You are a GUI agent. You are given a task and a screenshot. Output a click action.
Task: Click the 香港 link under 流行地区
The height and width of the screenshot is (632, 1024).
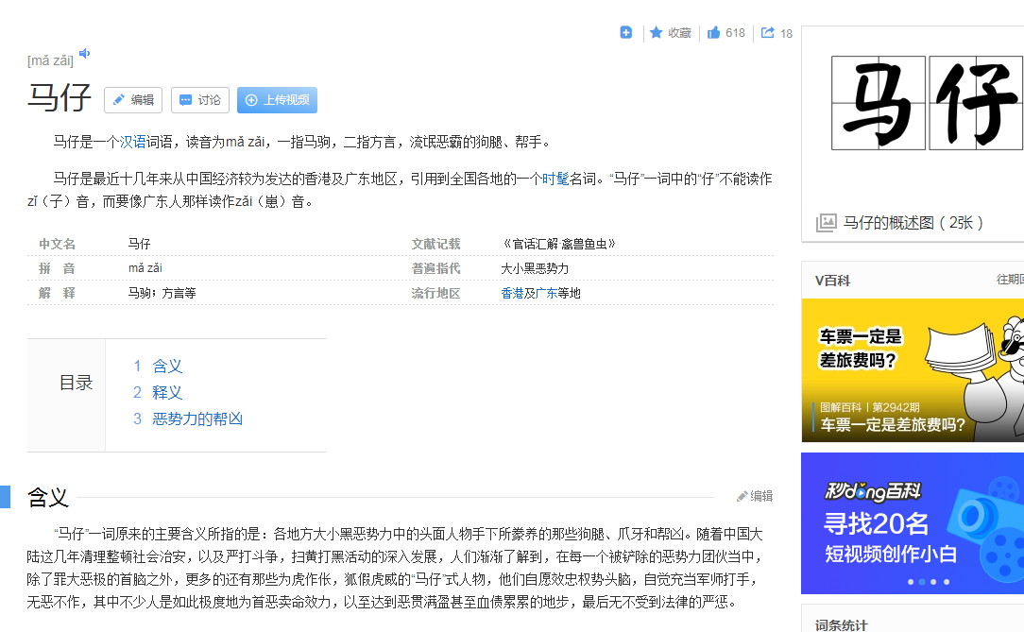click(x=512, y=293)
